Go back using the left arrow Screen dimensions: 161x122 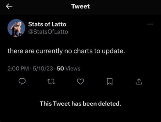(x=9, y=6)
